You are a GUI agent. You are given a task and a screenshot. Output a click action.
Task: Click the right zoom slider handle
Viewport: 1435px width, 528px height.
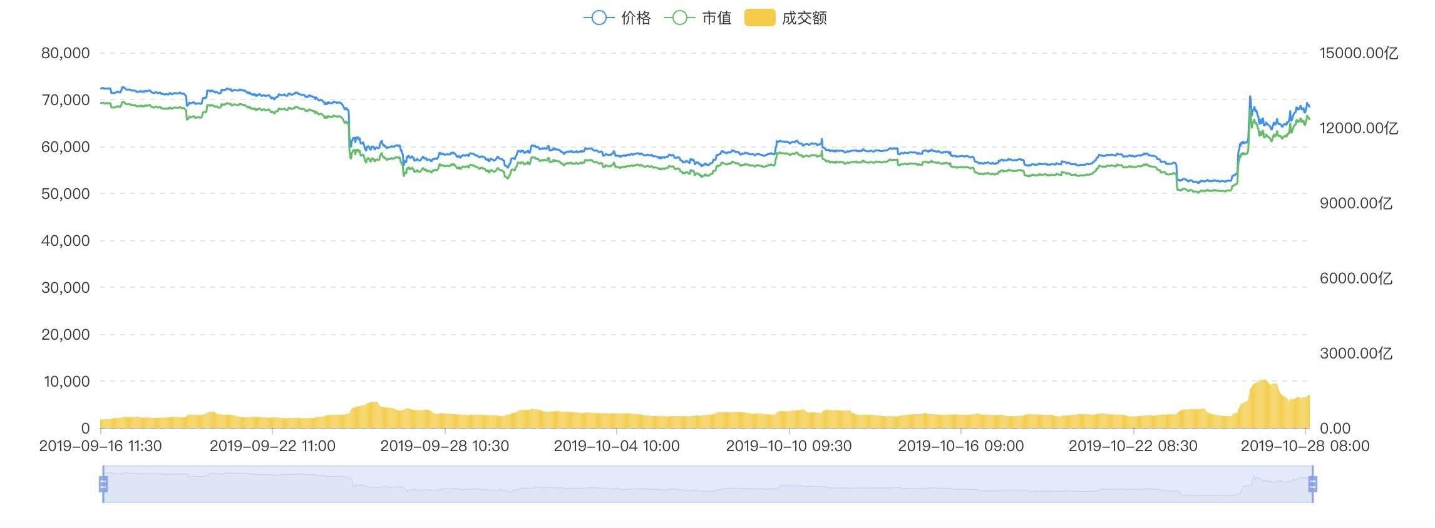(x=1313, y=484)
